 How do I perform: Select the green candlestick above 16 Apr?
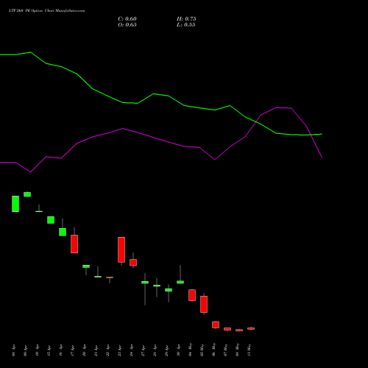click(x=63, y=232)
